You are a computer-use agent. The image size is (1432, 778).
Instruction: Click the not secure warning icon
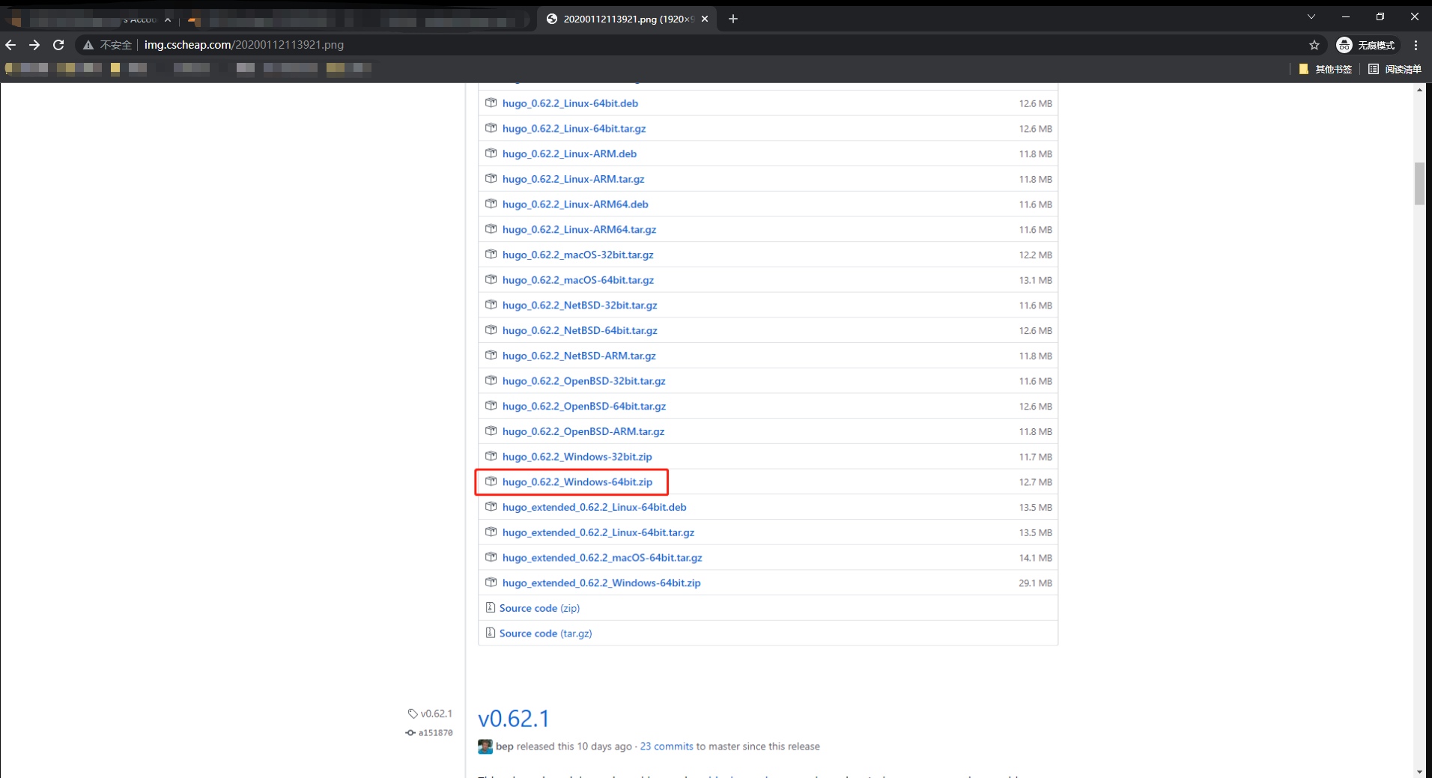88,45
